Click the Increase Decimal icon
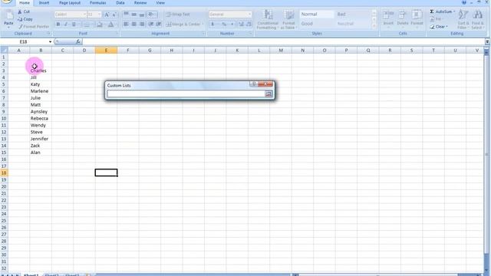Image resolution: width=491 pixels, height=276 pixels. (241, 24)
